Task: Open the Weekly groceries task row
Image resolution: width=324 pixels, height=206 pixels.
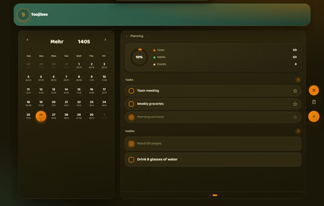Action: pos(213,104)
